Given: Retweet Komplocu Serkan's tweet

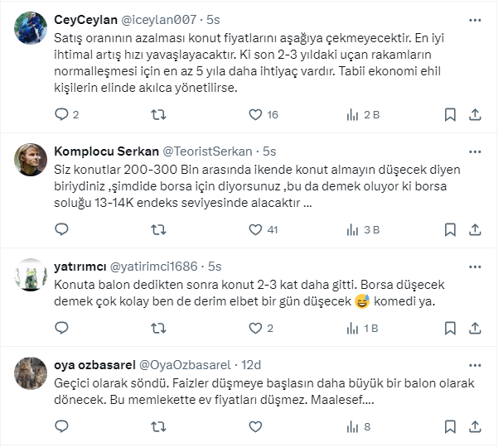Looking at the screenshot, I should tap(157, 229).
